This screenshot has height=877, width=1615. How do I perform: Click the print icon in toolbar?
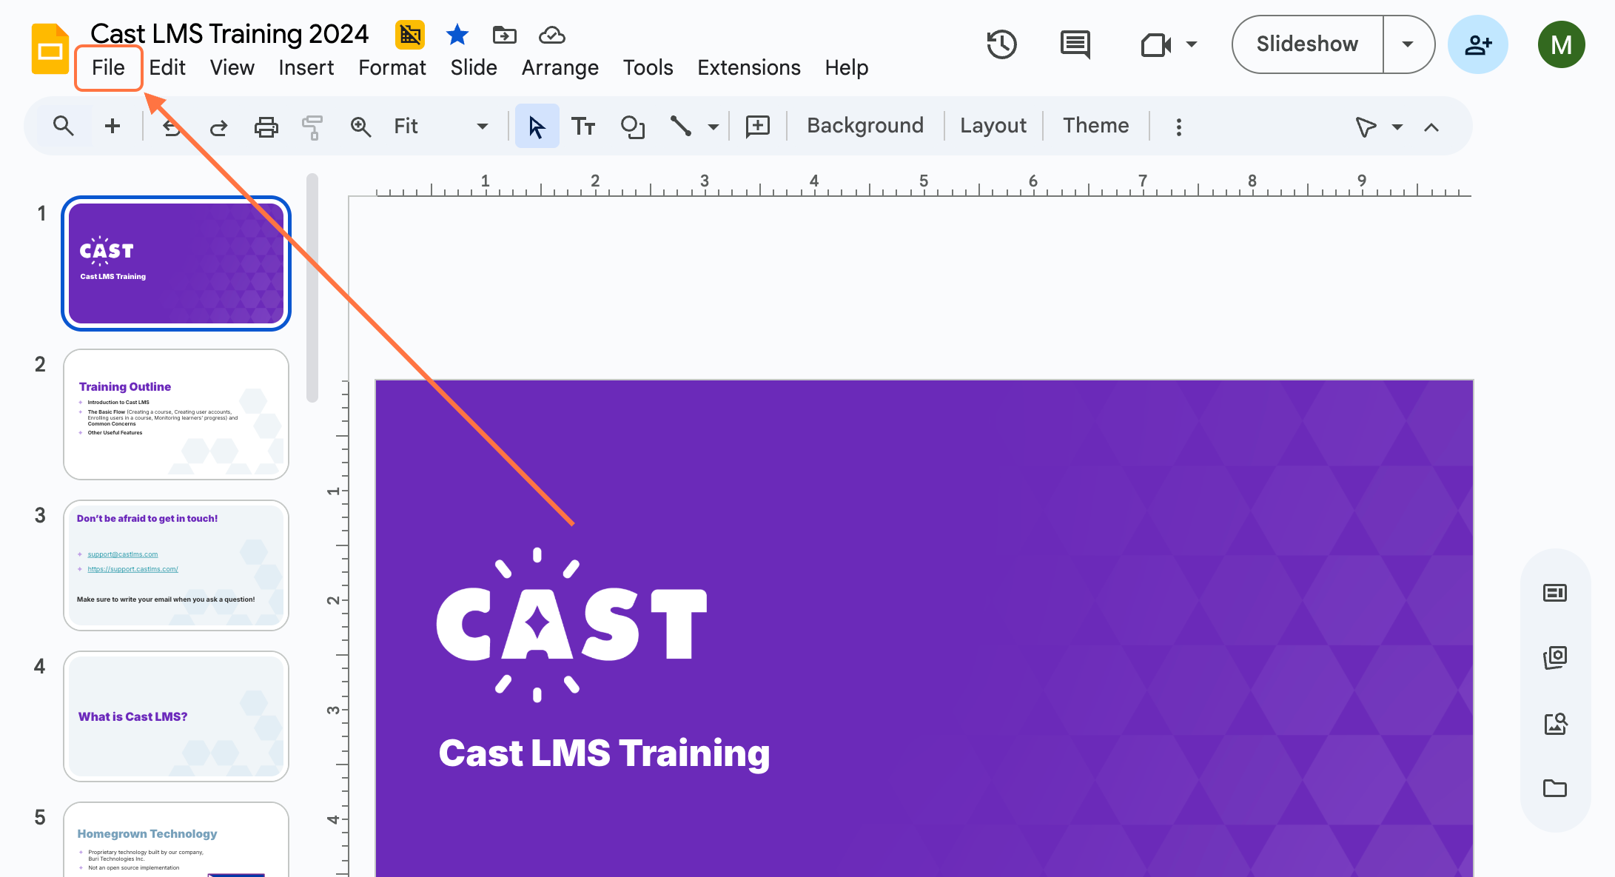pyautogui.click(x=266, y=127)
